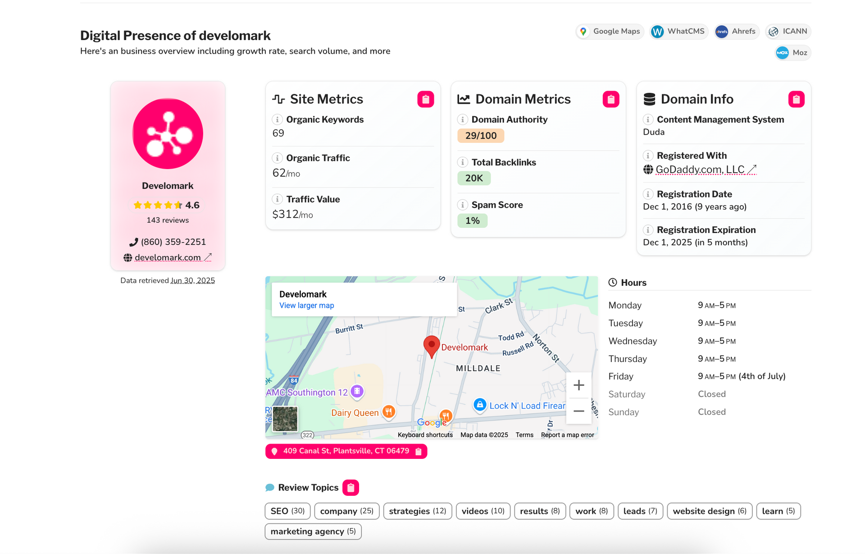The height and width of the screenshot is (554, 865).
Task: Show info for Organic Traffic
Action: click(x=277, y=158)
